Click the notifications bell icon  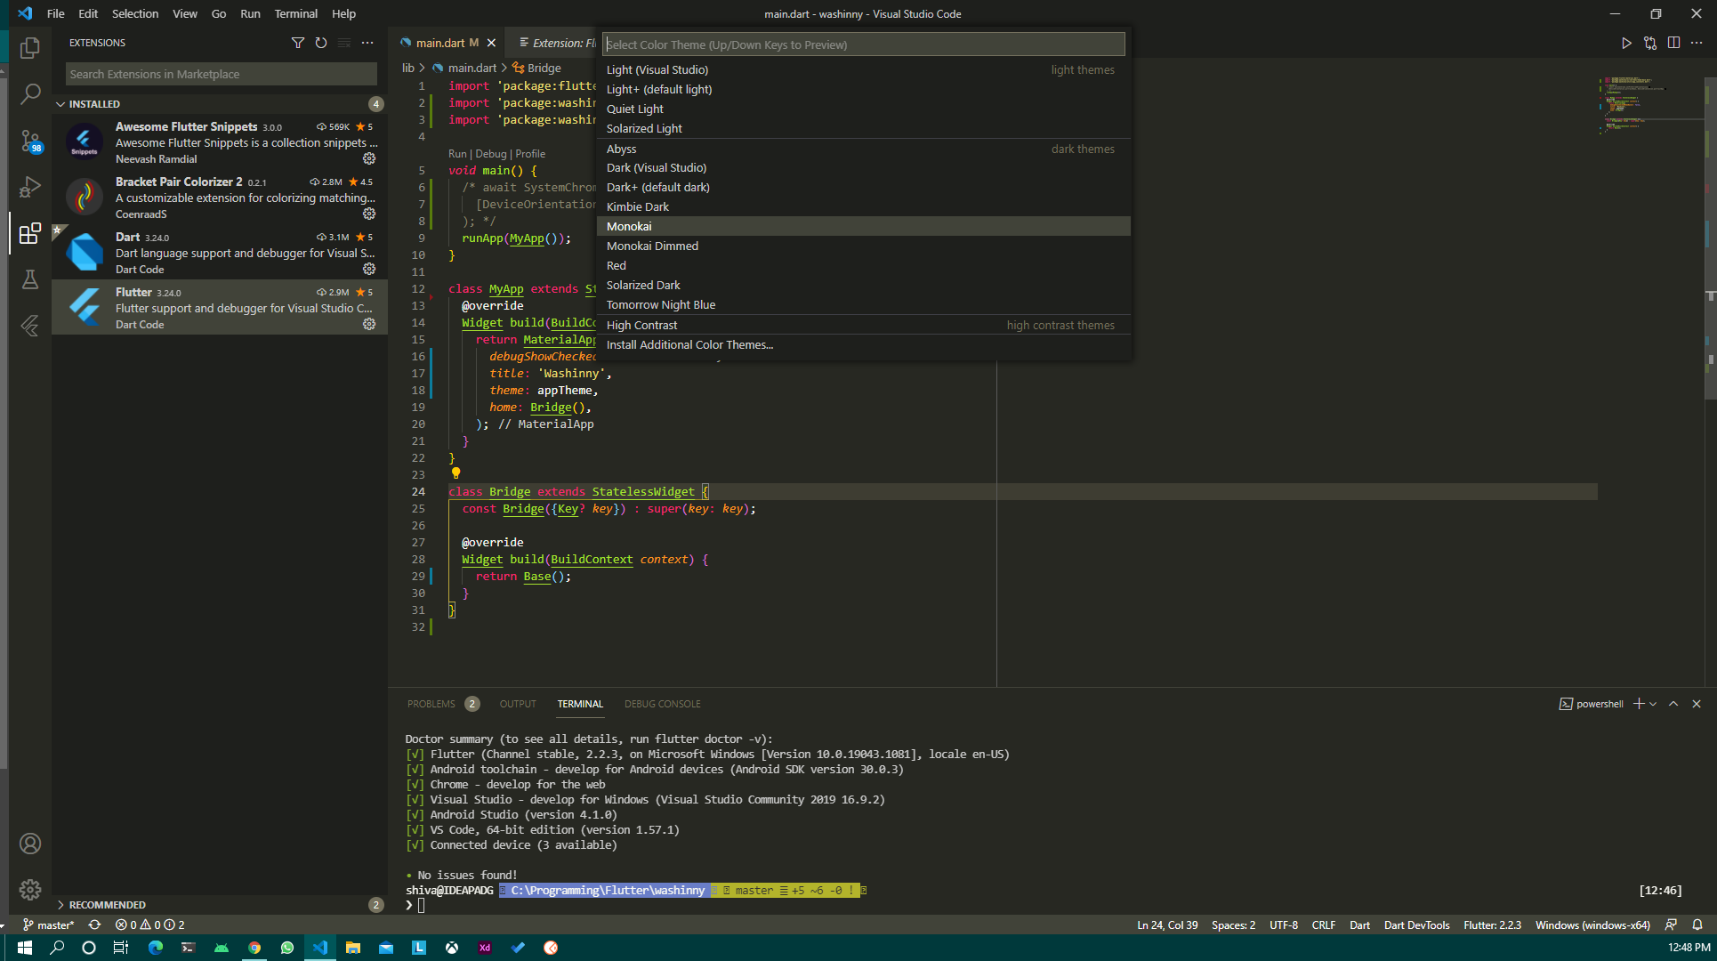tap(1697, 925)
